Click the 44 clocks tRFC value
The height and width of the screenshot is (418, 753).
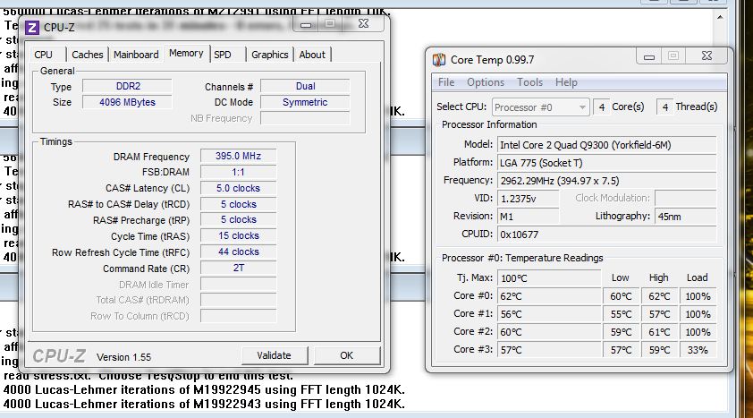(x=238, y=252)
